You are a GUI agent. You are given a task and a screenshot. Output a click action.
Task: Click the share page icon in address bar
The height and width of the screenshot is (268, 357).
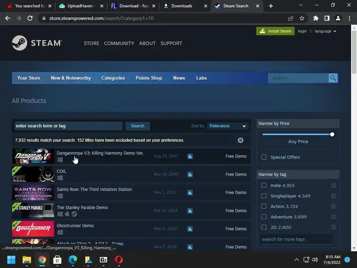(291, 18)
